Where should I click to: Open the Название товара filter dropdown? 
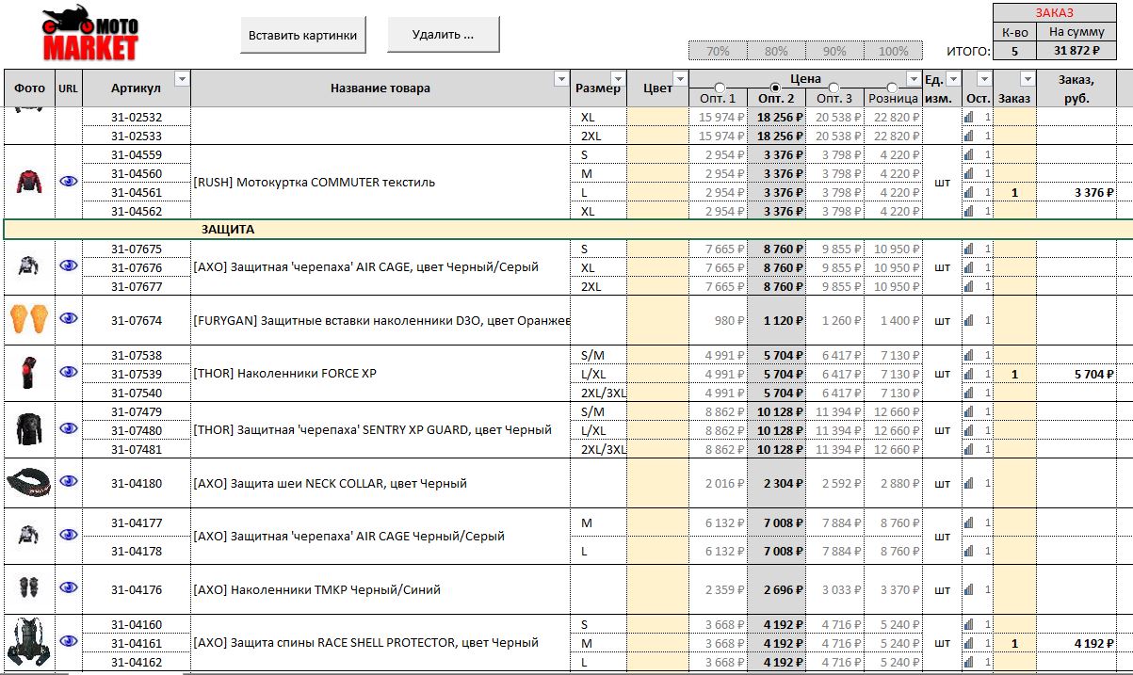[x=562, y=78]
